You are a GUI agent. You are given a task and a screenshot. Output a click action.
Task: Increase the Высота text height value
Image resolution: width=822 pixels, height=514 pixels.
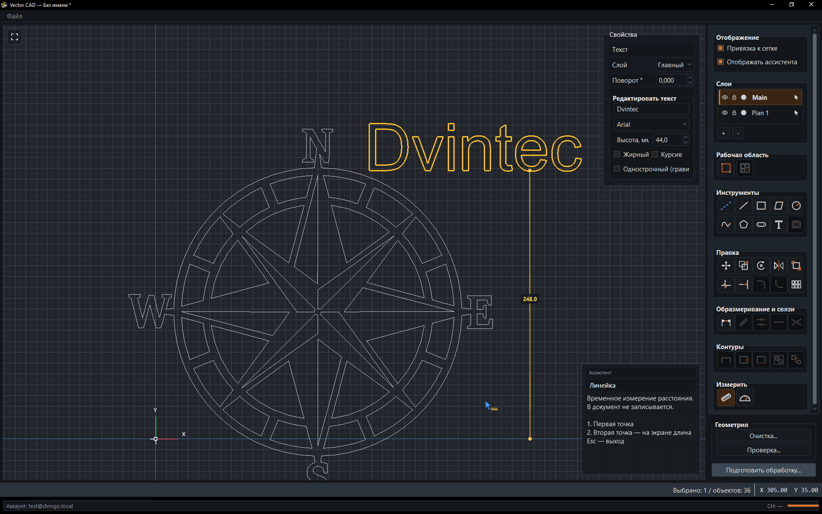pos(686,137)
